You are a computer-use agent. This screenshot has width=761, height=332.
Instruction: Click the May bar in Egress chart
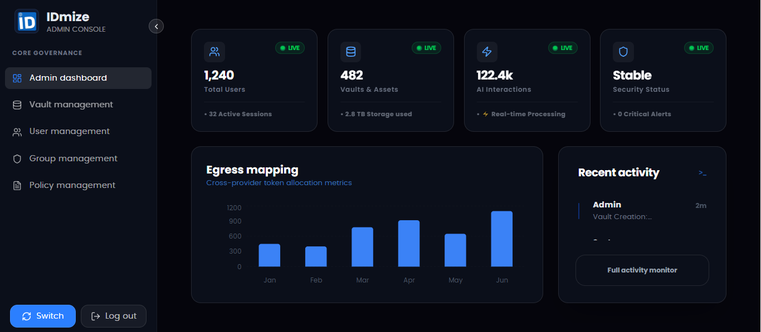point(456,250)
